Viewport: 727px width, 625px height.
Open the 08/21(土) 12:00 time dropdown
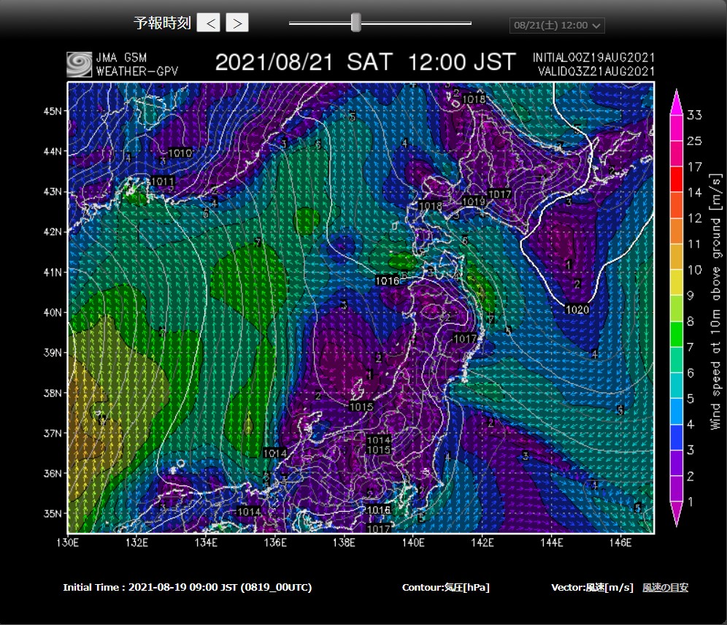(557, 26)
